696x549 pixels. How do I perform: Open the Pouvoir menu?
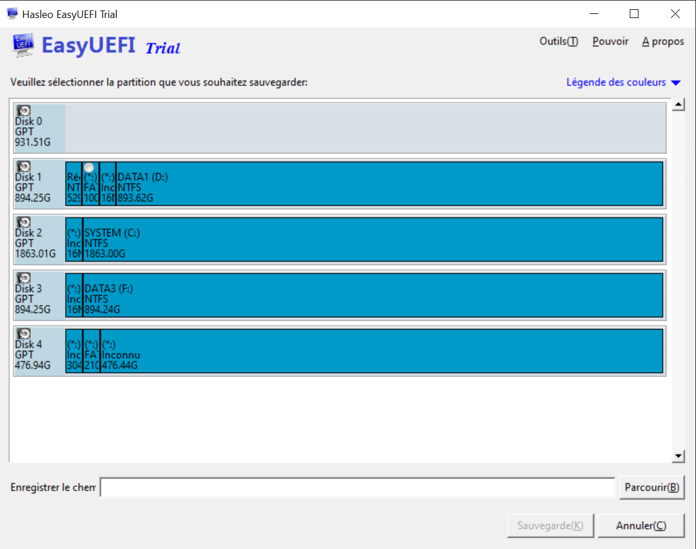tap(611, 41)
